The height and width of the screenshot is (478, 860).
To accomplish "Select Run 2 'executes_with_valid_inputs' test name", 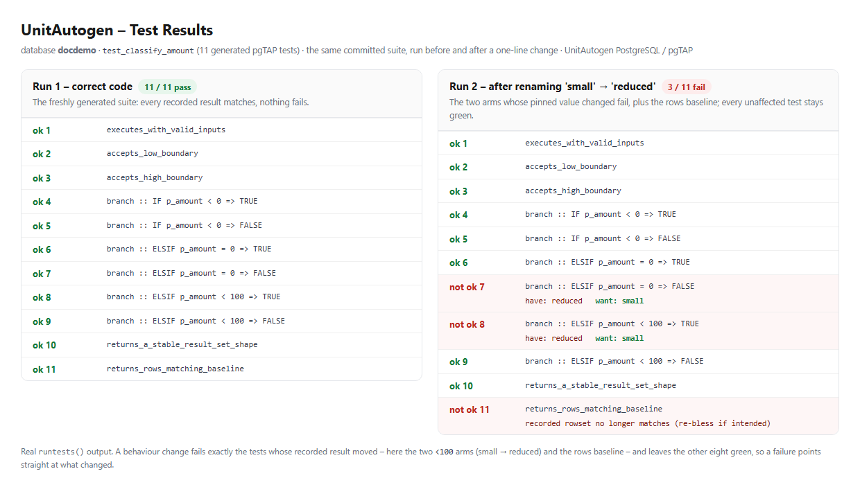I will 585,143.
